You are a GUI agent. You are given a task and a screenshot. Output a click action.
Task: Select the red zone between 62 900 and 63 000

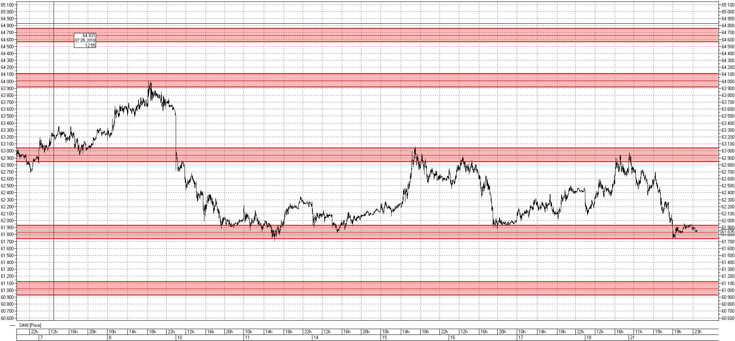(367, 155)
